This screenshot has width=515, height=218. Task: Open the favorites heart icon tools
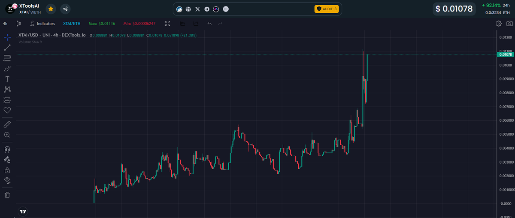pos(7,110)
